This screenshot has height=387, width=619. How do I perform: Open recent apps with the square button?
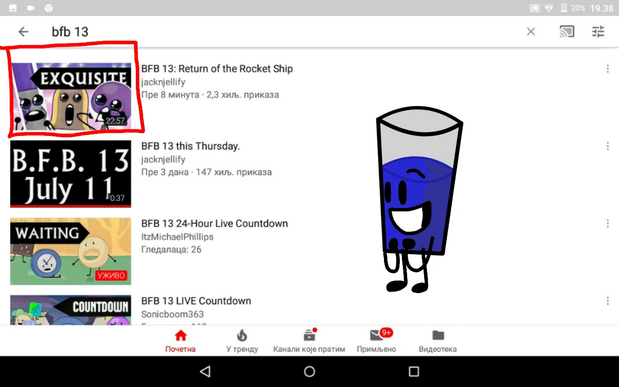[414, 372]
